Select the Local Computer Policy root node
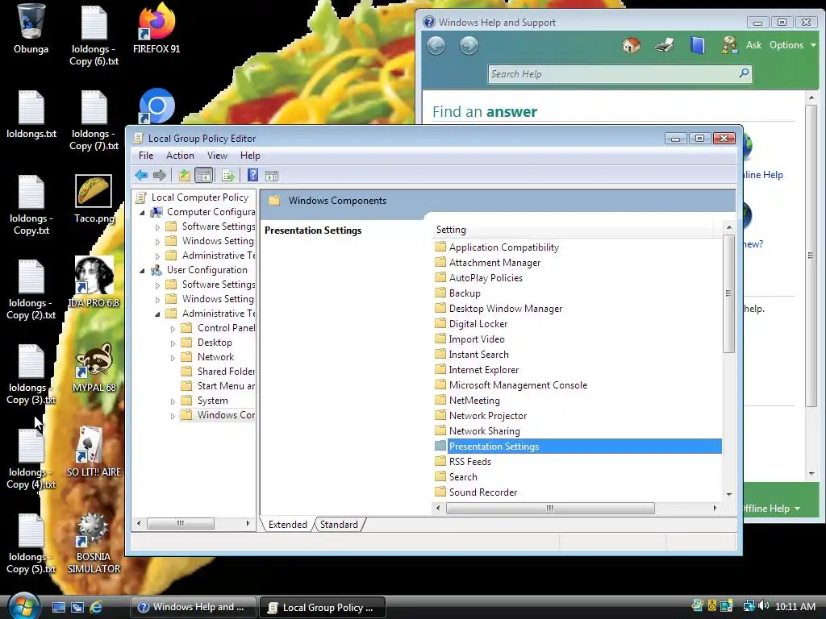This screenshot has width=826, height=619. coord(200,197)
